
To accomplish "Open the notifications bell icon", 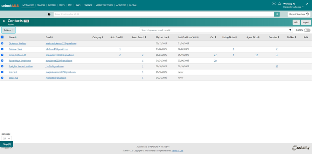I will pyautogui.click(x=279, y=4).
